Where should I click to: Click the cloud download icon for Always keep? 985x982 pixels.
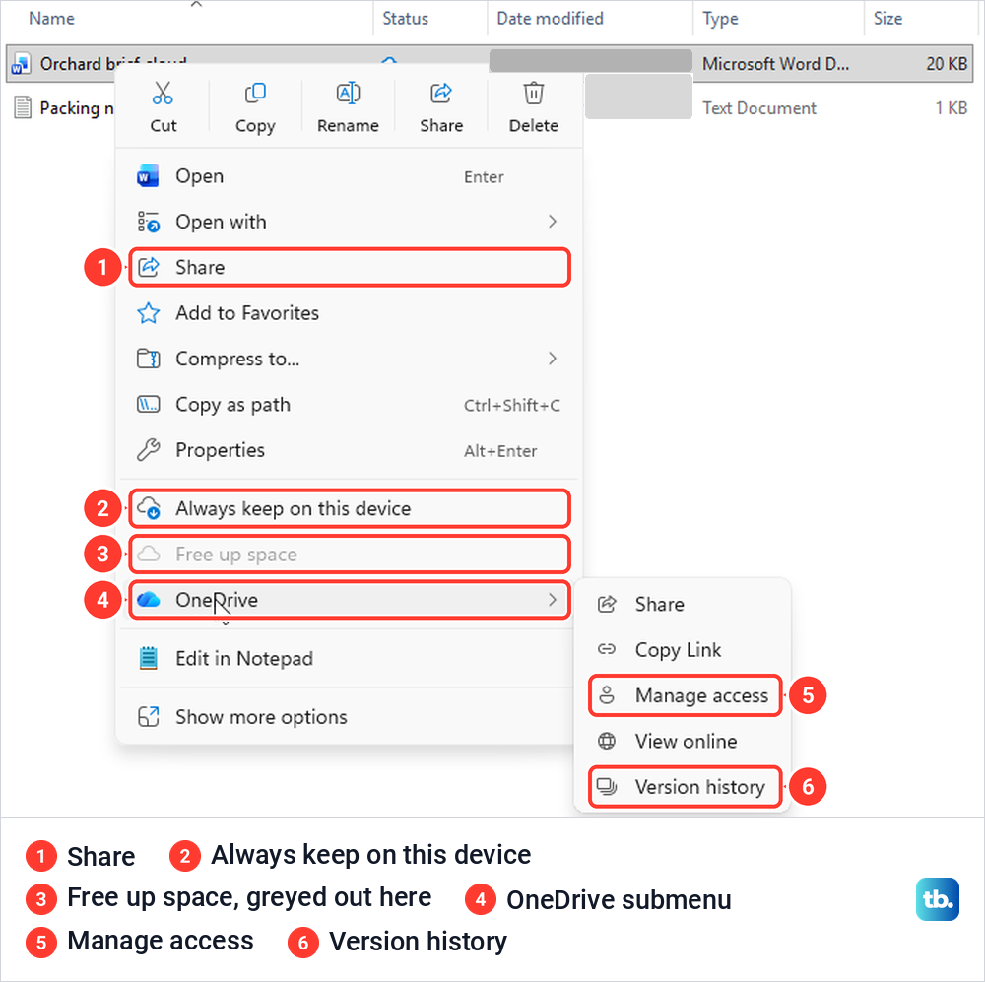tap(149, 508)
